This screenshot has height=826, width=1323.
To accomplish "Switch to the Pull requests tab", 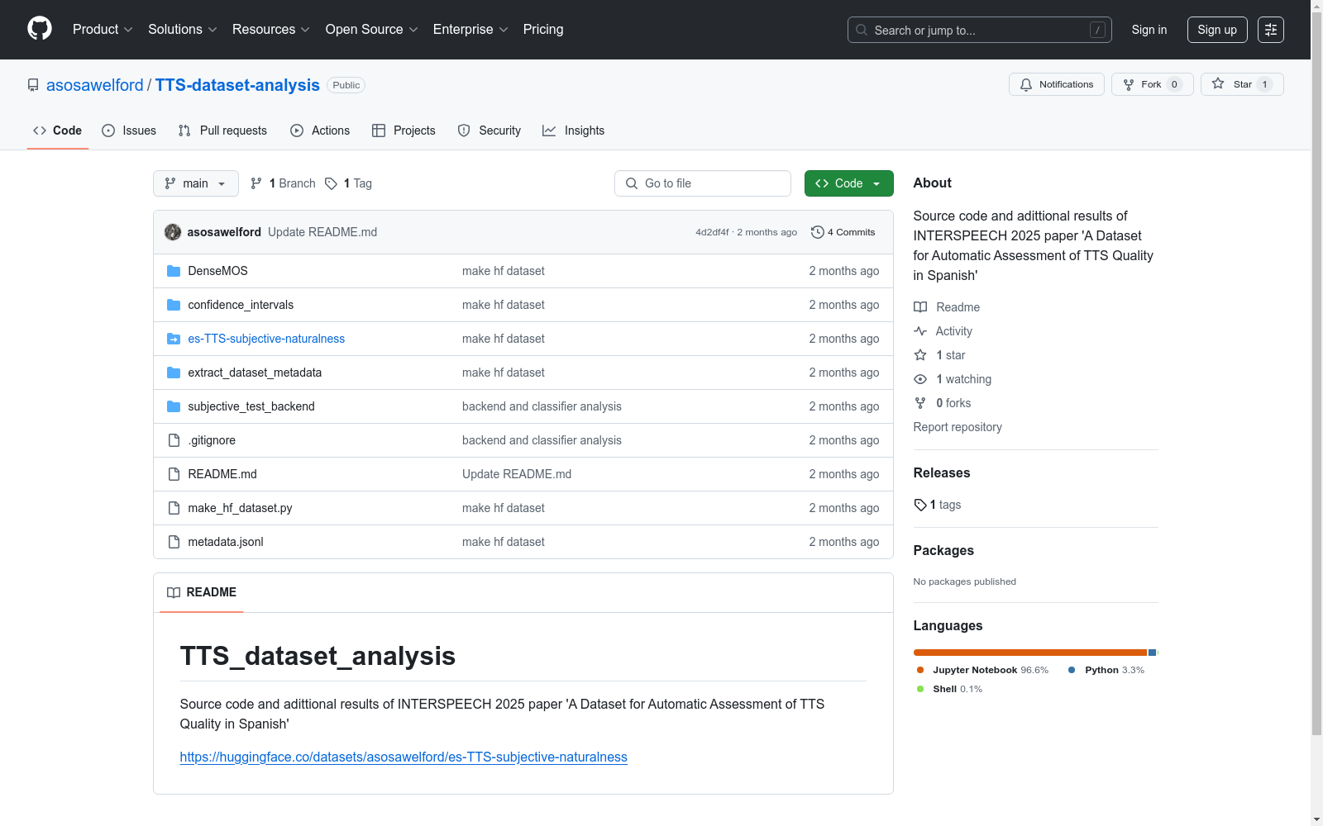I will click(222, 131).
